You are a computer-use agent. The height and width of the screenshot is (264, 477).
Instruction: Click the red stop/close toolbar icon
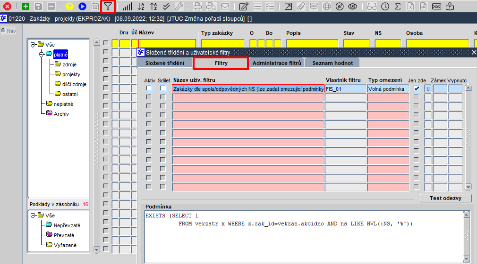[x=7, y=7]
